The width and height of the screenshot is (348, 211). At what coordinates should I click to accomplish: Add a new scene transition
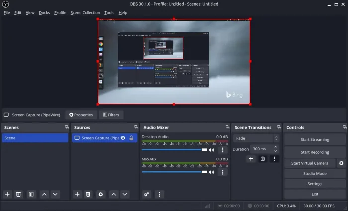click(x=251, y=158)
